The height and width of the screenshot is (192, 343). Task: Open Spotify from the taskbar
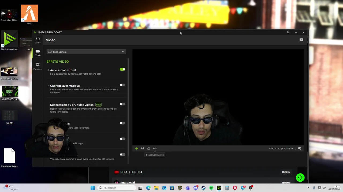coord(211,188)
